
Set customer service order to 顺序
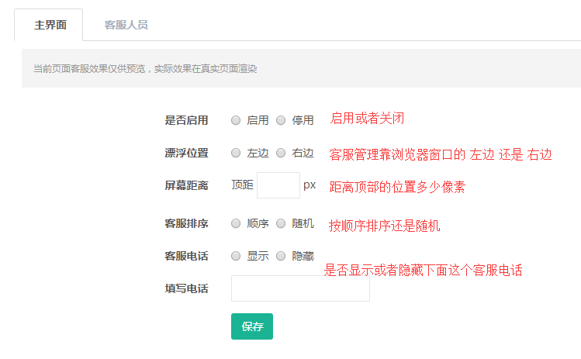click(236, 223)
